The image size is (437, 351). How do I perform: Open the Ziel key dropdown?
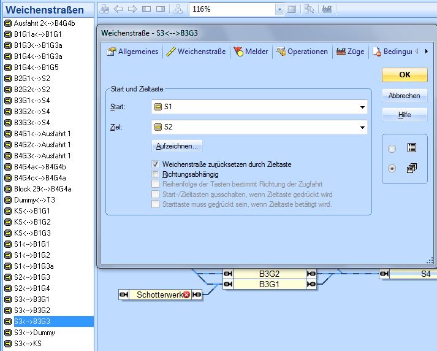pyautogui.click(x=362, y=128)
